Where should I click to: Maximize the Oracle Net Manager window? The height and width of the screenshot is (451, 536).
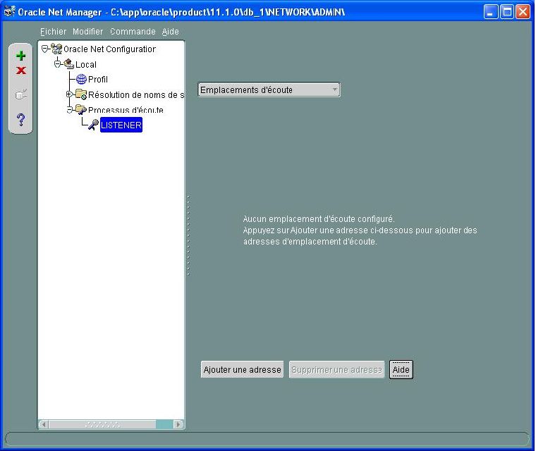[x=507, y=12]
